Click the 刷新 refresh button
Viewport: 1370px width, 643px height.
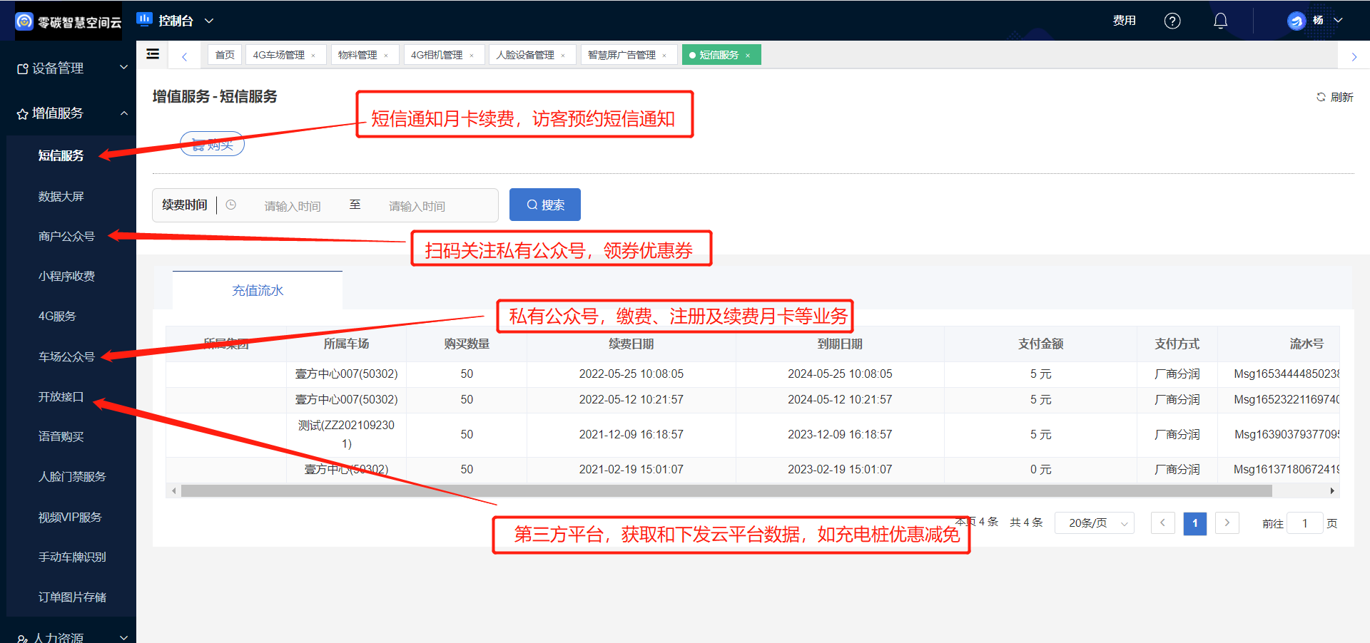(x=1334, y=97)
